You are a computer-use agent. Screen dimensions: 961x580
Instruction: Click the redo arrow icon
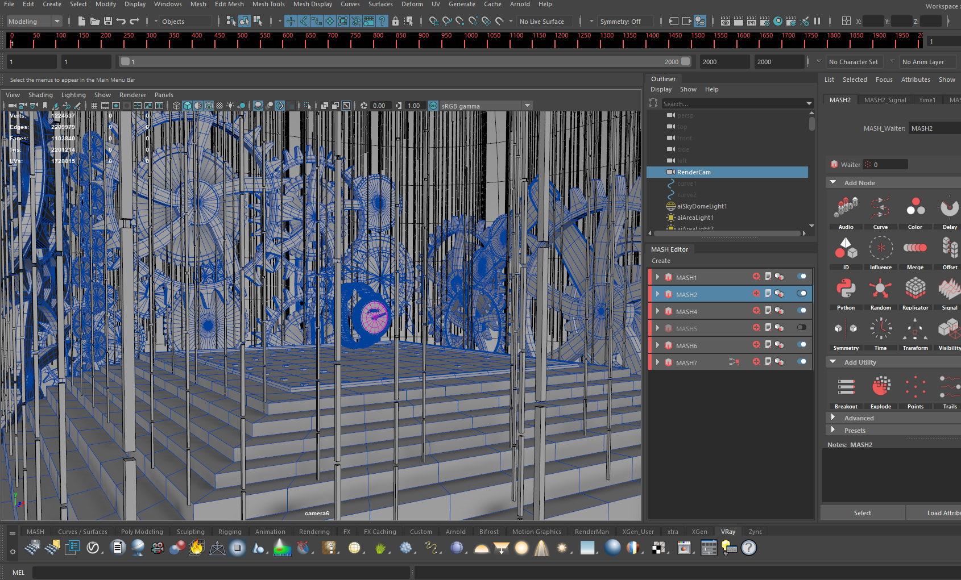click(134, 21)
